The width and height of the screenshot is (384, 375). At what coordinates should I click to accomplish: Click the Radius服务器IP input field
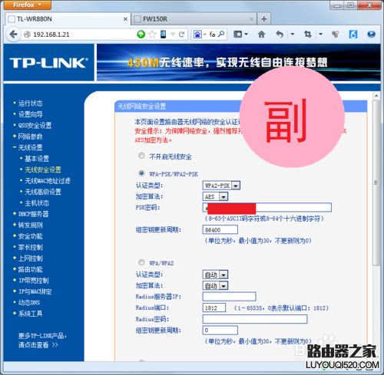229,297
